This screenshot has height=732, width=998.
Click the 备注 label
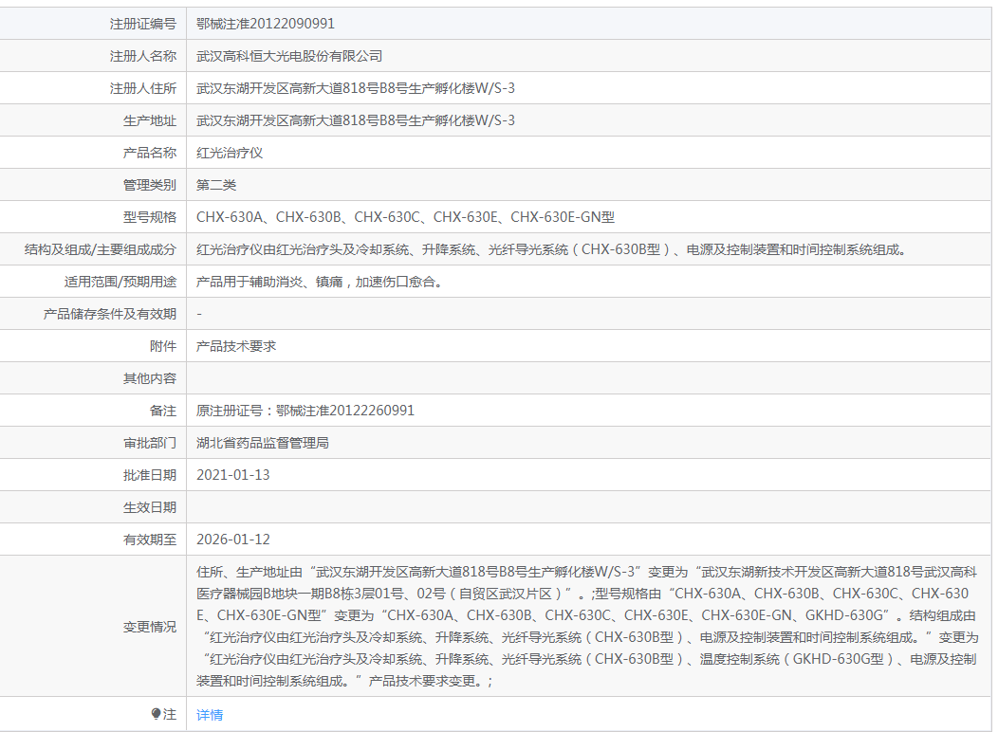163,411
